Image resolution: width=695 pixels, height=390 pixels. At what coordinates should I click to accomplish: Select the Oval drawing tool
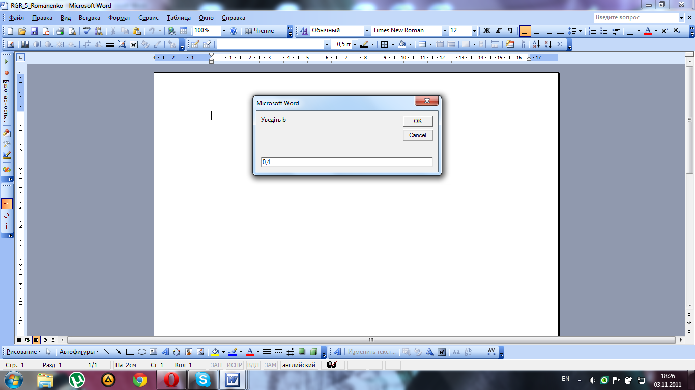coord(142,352)
